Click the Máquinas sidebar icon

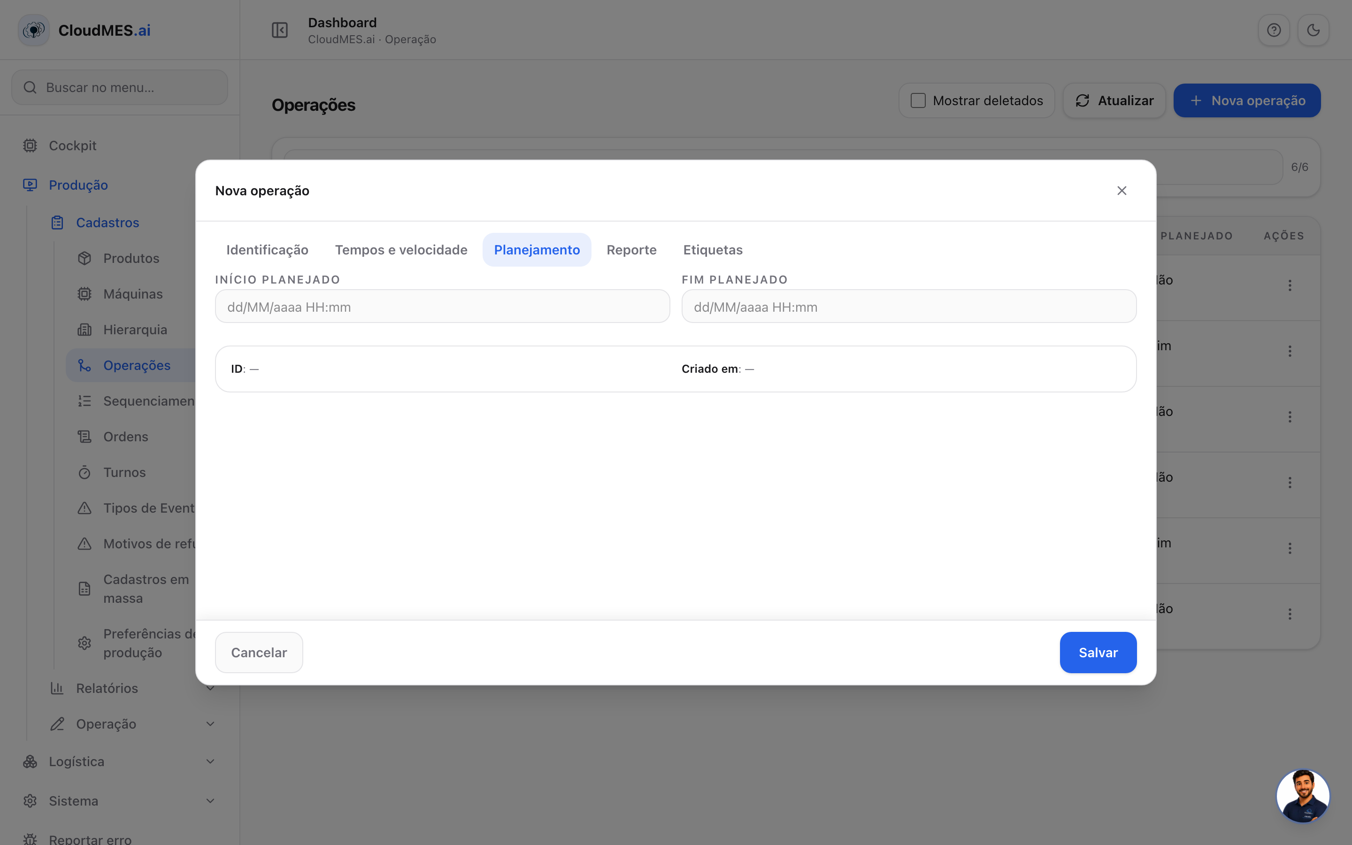coord(84,294)
